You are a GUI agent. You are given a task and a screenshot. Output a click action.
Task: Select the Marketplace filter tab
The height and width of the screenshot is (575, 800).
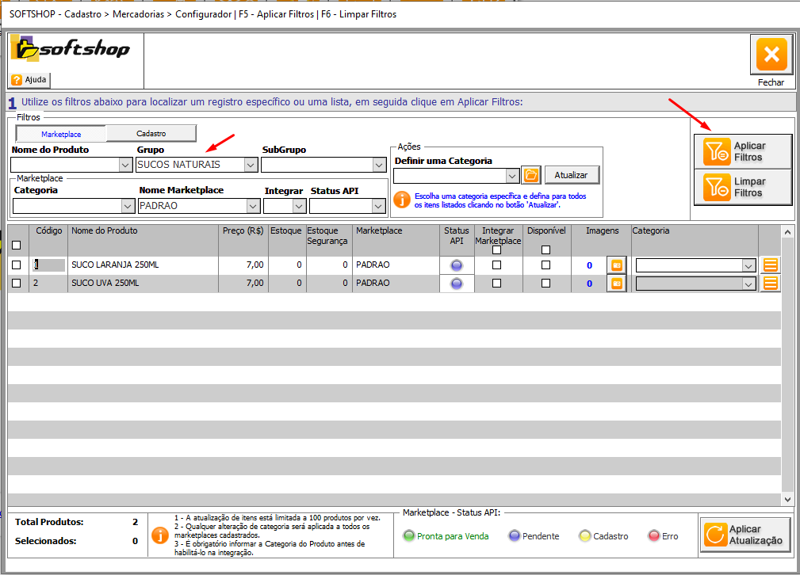[x=61, y=134]
